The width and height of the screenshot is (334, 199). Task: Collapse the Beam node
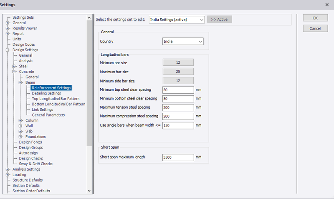tap(20, 82)
